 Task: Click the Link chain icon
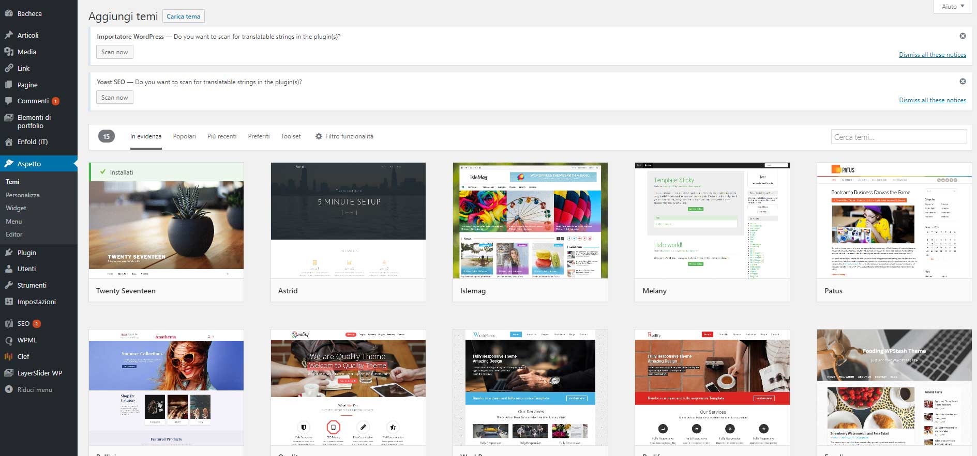9,68
